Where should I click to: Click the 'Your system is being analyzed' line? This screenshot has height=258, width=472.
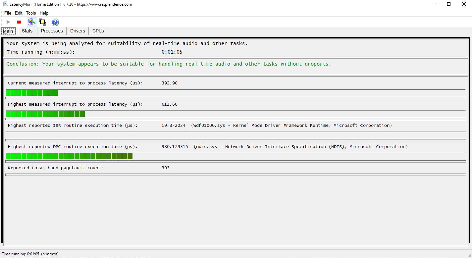pos(127,43)
